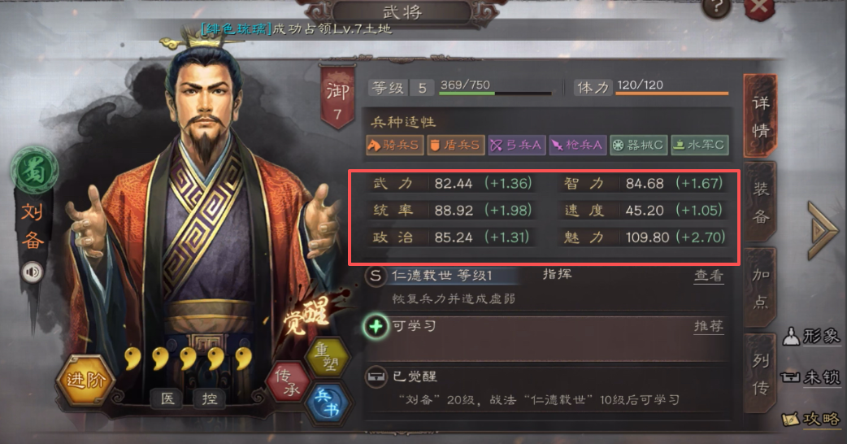Switch to the 加点 attribute points tab

point(760,287)
